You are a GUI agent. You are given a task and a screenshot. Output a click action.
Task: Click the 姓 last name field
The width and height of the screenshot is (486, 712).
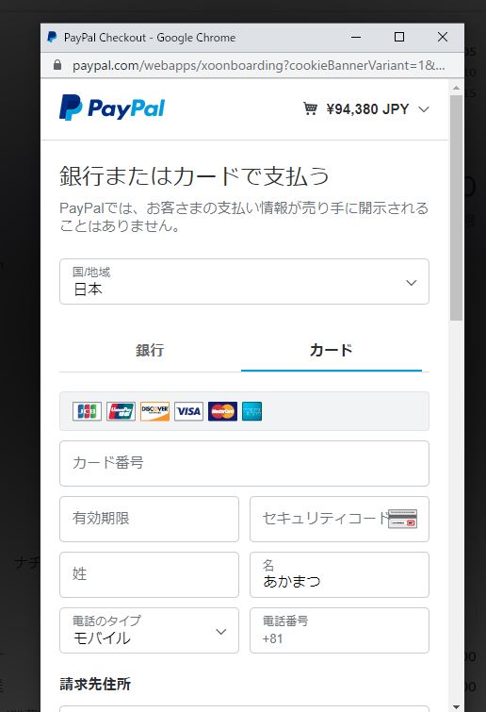click(x=149, y=574)
